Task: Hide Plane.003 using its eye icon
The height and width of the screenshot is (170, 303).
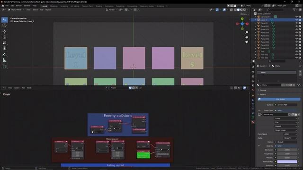Action: (296, 29)
